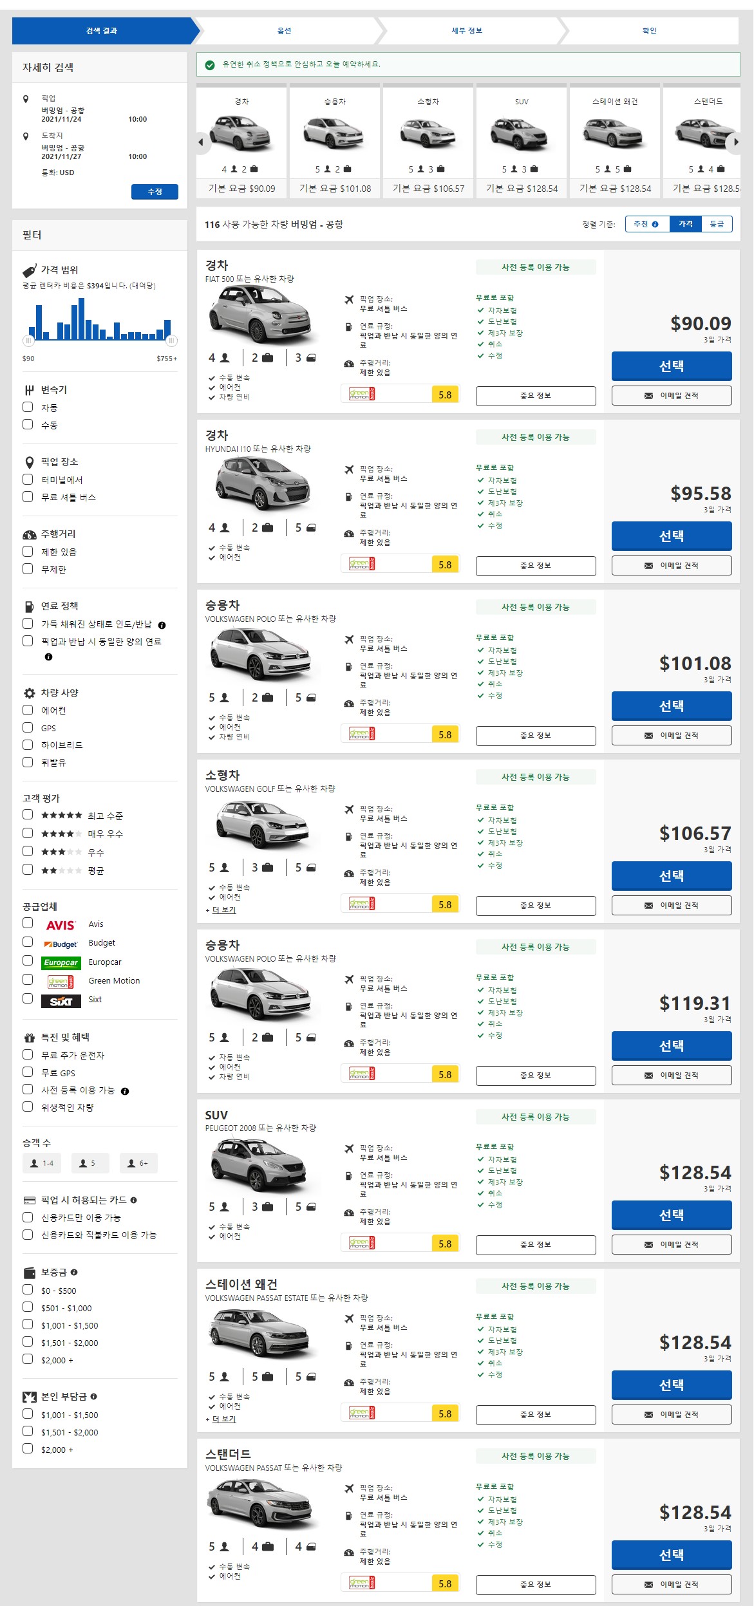Image resolution: width=754 pixels, height=1606 pixels.
Task: Click info icon beside 가득 채워진 상태로 인도/반납
Action: click(162, 625)
